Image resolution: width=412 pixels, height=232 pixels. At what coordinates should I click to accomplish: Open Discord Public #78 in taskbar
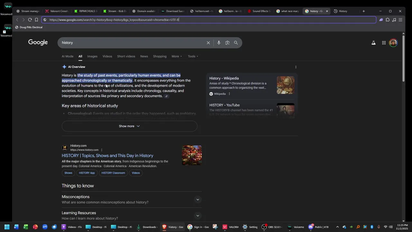pos(319,227)
